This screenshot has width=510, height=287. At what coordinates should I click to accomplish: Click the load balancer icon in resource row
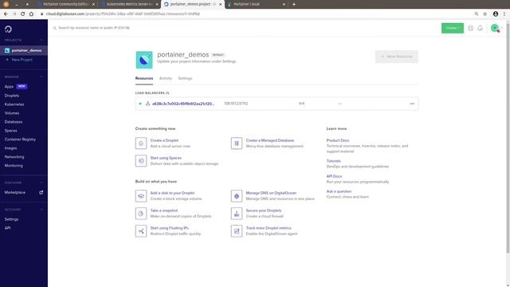147,104
